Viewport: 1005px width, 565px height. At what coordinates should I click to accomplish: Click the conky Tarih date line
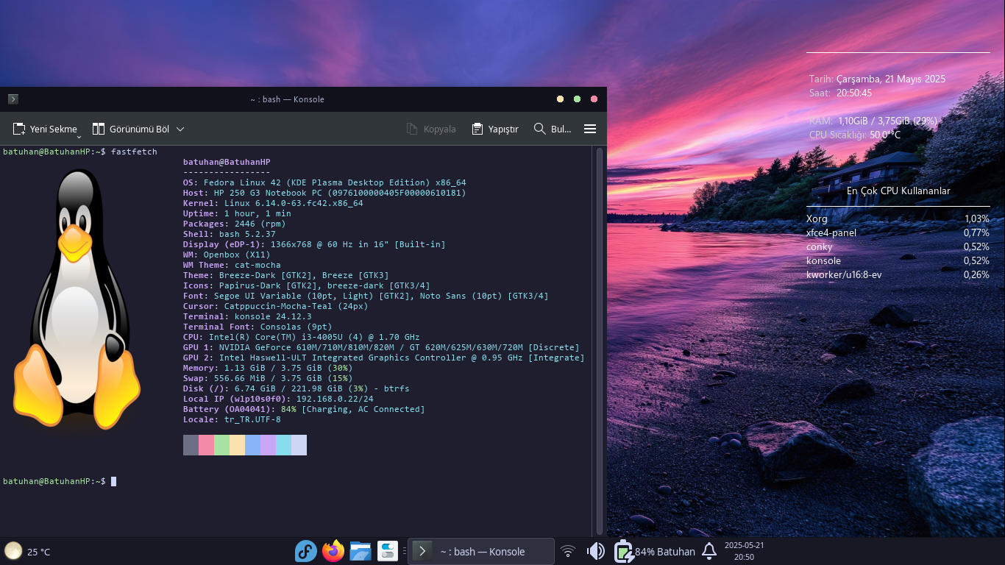click(x=877, y=79)
